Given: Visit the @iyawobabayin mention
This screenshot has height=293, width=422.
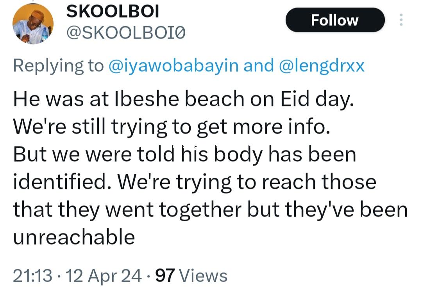Looking at the screenshot, I should (x=172, y=66).
